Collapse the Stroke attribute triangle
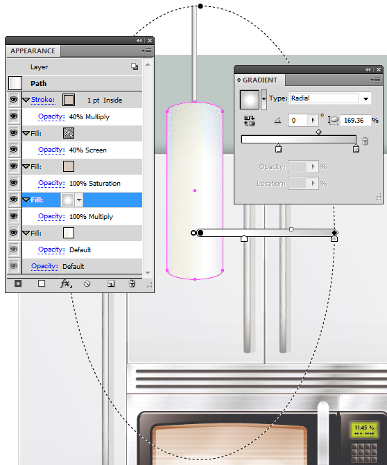The height and width of the screenshot is (465, 387). tap(26, 100)
